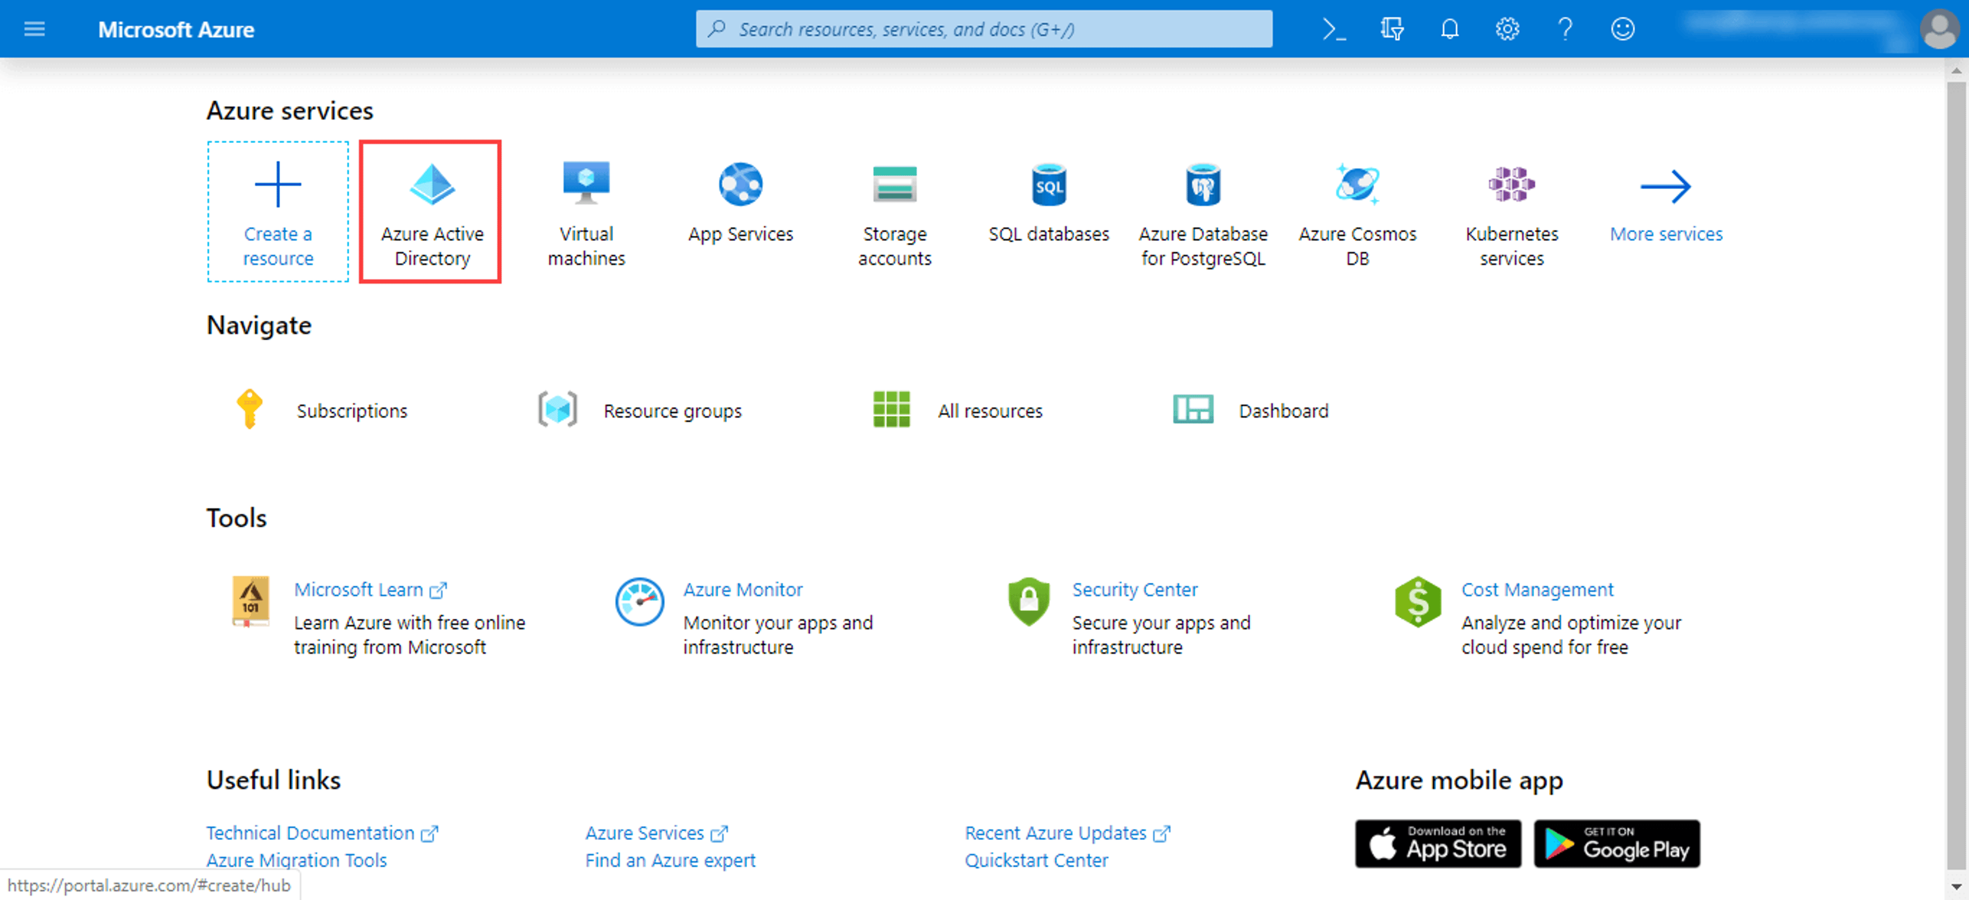Open Azure Database for PostgreSQL icon
The height and width of the screenshot is (900, 1969).
[x=1203, y=184]
